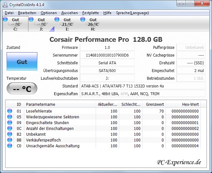Click the temperature display button
This screenshot has width=212, height=173.
click(22, 89)
